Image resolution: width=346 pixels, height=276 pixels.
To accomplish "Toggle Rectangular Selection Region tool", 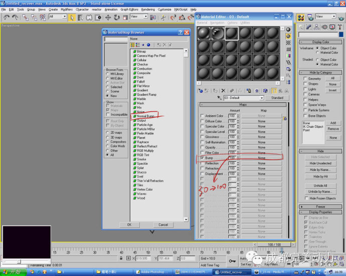I will [89, 18].
